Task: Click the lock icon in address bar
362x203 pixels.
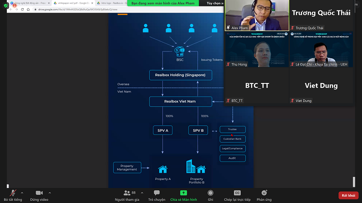Action: click(x=35, y=9)
